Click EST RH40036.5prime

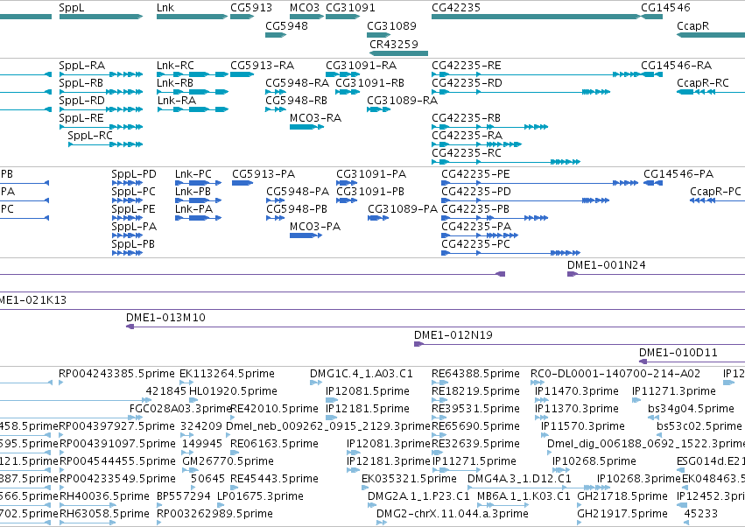(x=88, y=504)
